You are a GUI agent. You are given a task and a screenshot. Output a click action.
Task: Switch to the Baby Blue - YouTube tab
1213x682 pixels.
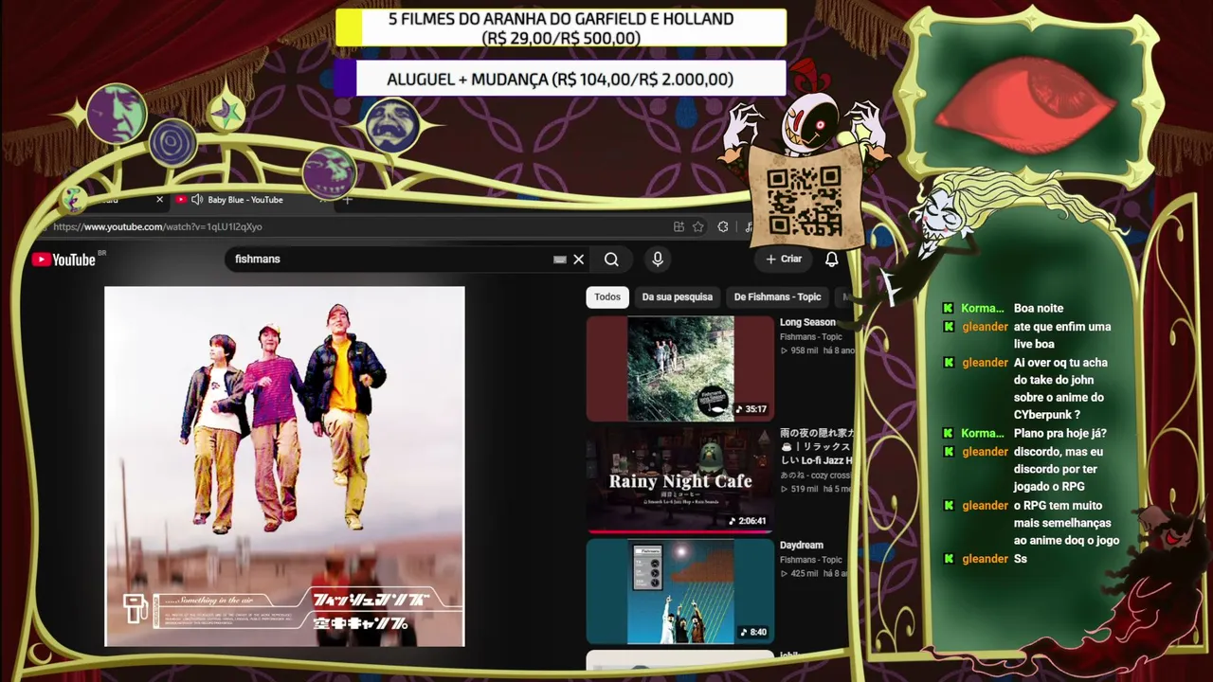244,200
